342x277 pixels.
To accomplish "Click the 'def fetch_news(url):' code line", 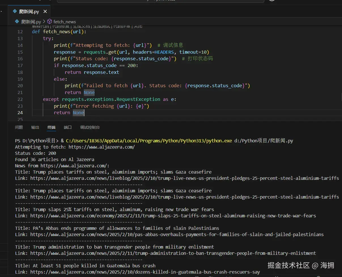I will 59,32.
